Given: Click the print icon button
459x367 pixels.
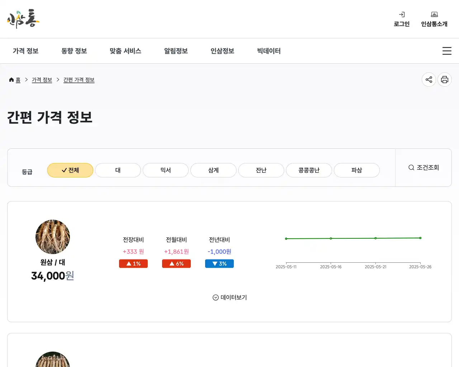Looking at the screenshot, I should tap(445, 80).
